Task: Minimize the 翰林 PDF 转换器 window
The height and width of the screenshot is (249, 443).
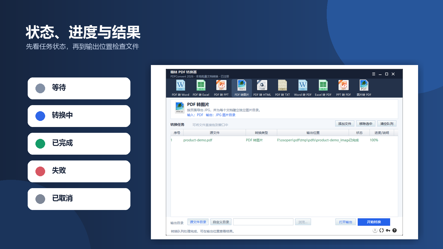Action: pos(380,74)
